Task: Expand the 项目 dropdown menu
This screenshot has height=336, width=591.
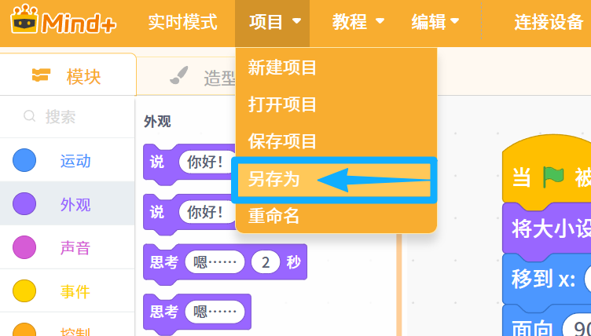Action: 273,23
